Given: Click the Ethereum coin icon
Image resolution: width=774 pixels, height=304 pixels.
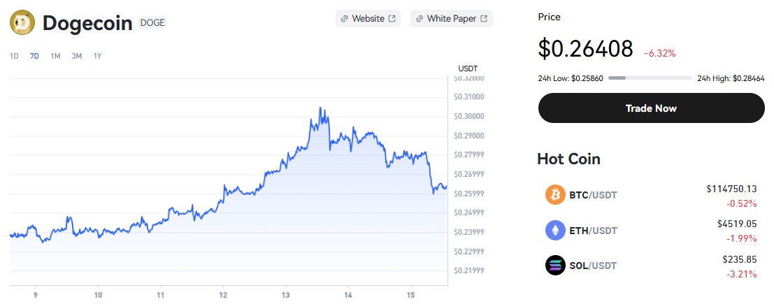Looking at the screenshot, I should (555, 230).
